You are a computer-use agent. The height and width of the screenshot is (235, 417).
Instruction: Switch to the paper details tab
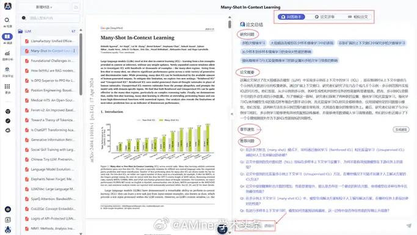[x=325, y=16]
